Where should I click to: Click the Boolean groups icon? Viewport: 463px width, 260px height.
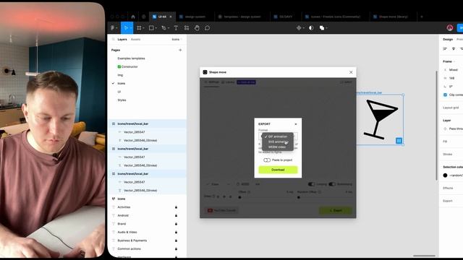click(x=322, y=27)
